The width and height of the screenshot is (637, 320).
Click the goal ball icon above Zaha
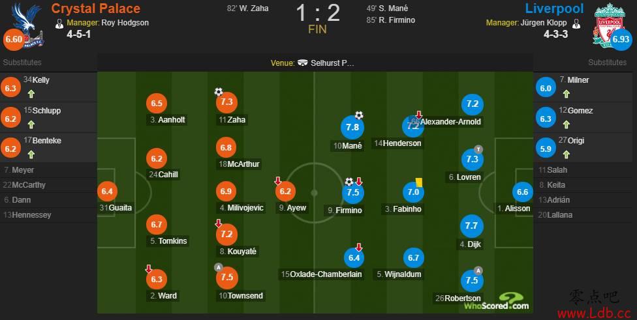tap(219, 92)
